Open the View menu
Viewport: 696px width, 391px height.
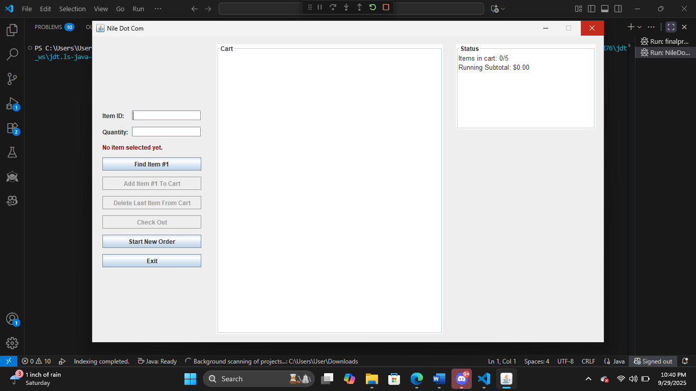click(x=101, y=9)
